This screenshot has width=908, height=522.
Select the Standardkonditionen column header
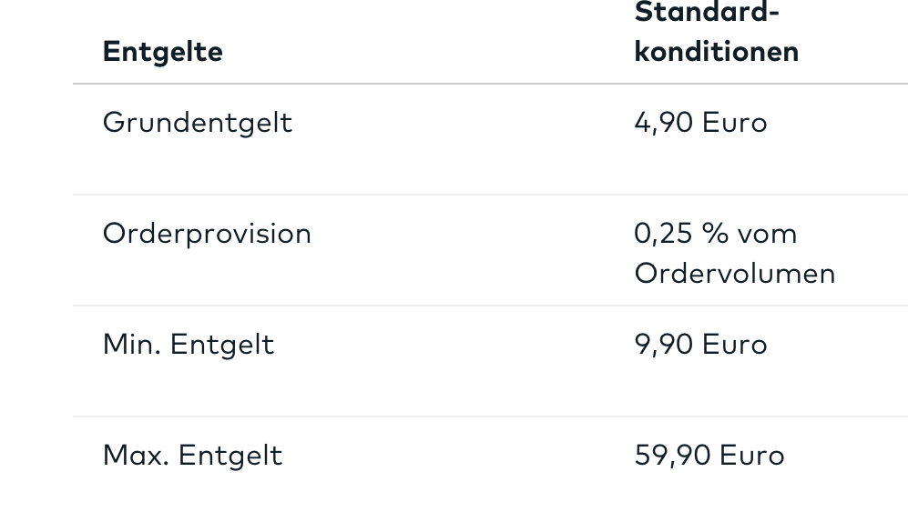coord(717,33)
